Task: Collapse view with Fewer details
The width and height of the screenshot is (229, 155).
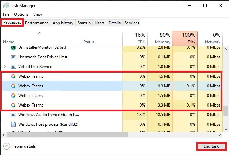Action: 20,146
